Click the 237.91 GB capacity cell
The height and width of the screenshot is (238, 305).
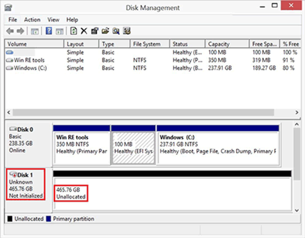tap(220, 68)
